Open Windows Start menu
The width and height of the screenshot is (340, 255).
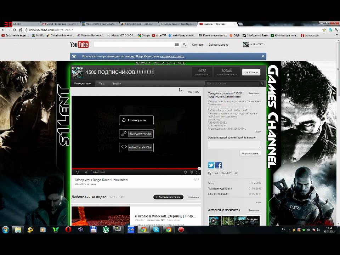tap(5, 229)
